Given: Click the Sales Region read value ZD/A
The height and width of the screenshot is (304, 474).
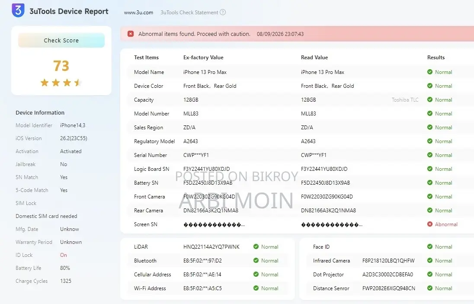Looking at the screenshot, I should [x=307, y=128].
